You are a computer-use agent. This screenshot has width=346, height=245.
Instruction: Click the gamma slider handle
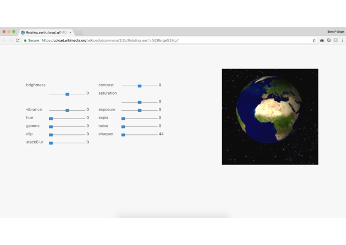pos(51,127)
